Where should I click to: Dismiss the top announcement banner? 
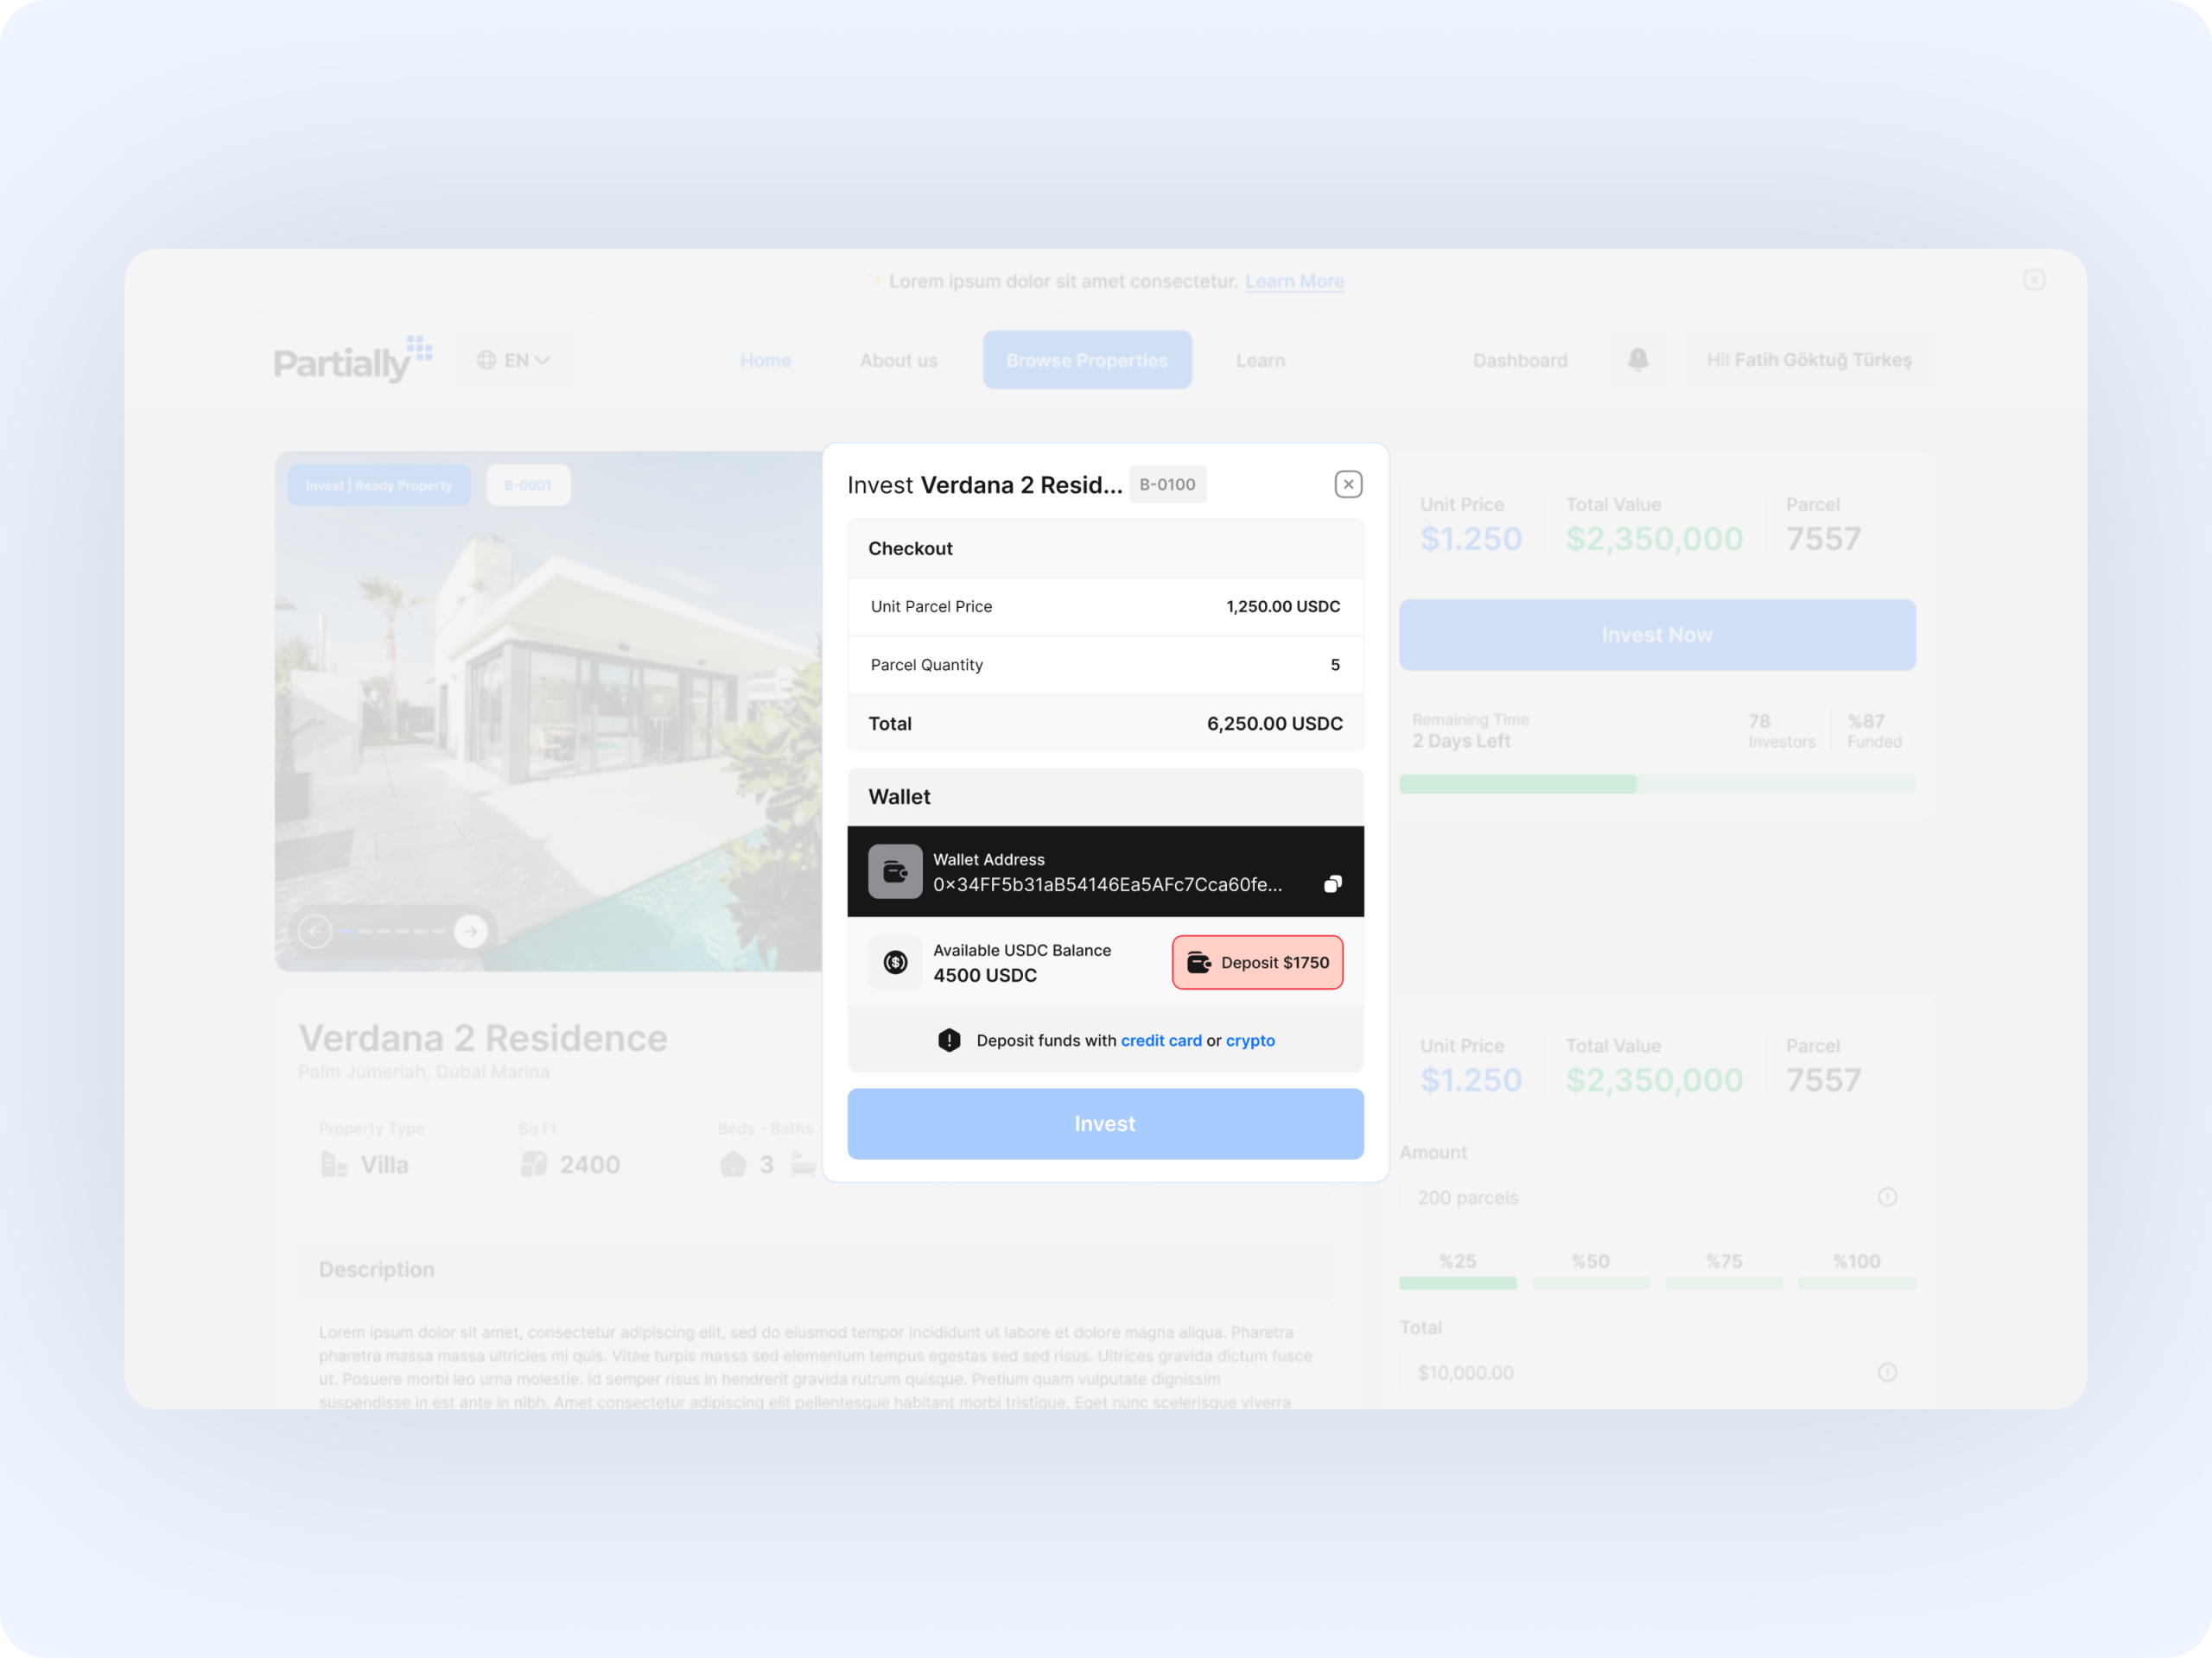coord(2033,281)
